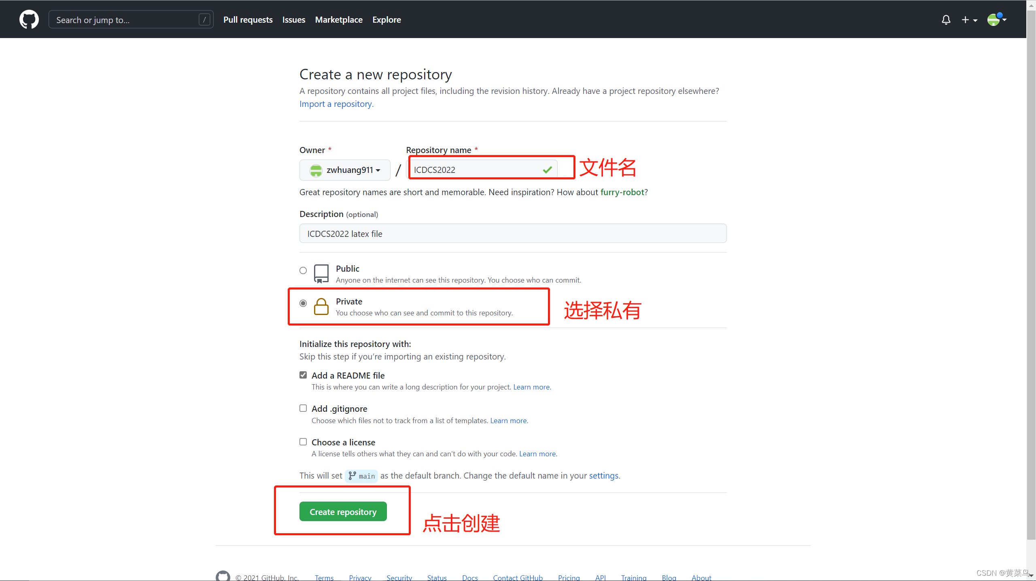This screenshot has width=1036, height=581.
Task: Open the Contact GitHub footer link
Action: (x=518, y=577)
